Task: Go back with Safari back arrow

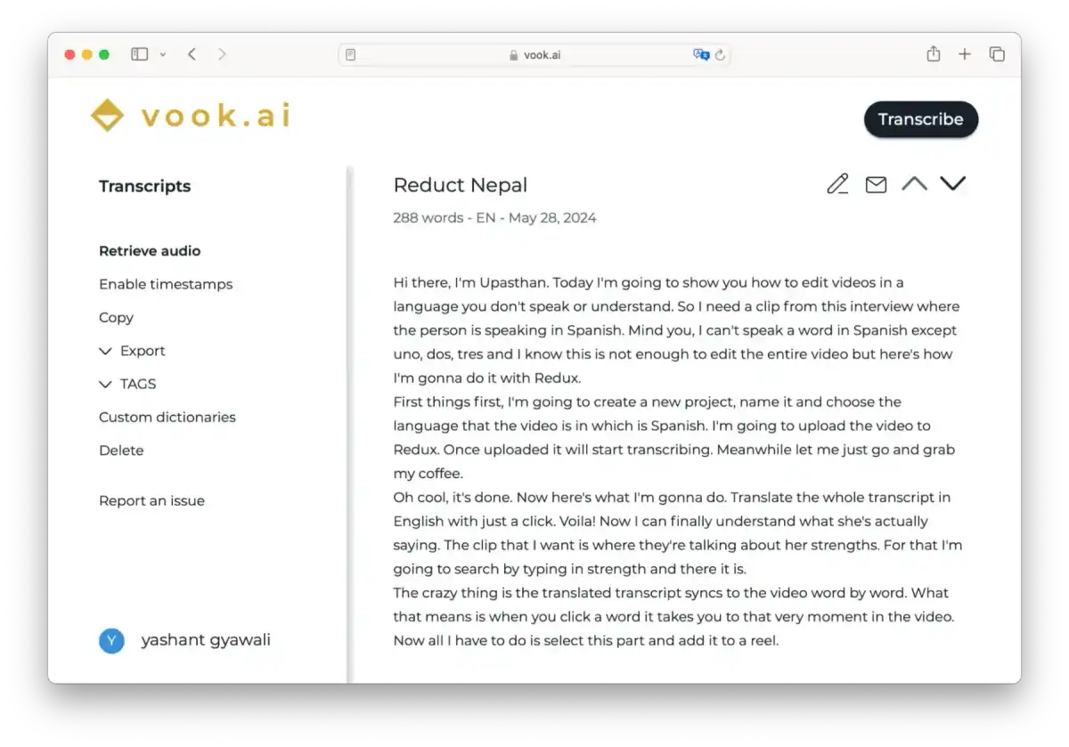Action: [x=192, y=54]
